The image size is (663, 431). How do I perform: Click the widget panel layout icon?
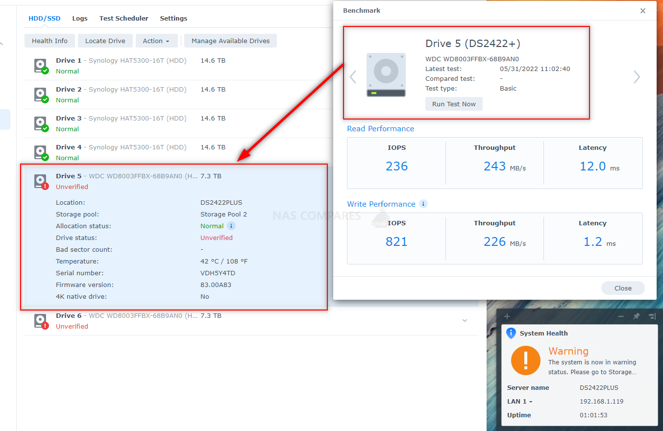point(652,316)
